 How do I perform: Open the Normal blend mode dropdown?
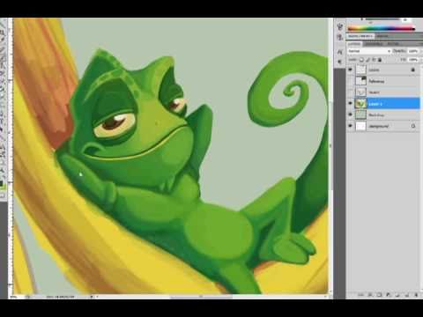pyautogui.click(x=369, y=51)
